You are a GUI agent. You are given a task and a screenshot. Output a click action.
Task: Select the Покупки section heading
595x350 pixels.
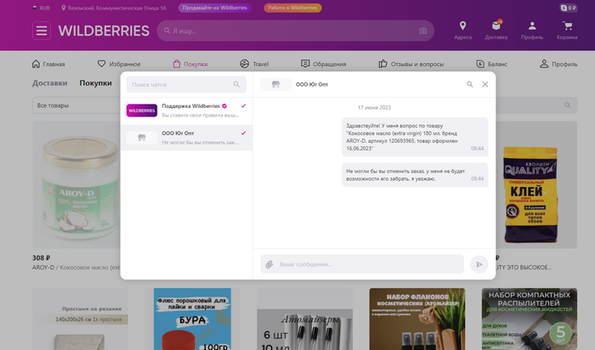pyautogui.click(x=95, y=83)
